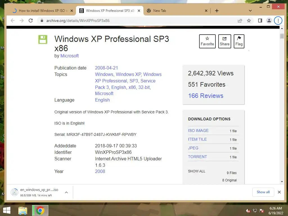
Task: Open the Action Center flag icon
Action: tap(262, 211)
